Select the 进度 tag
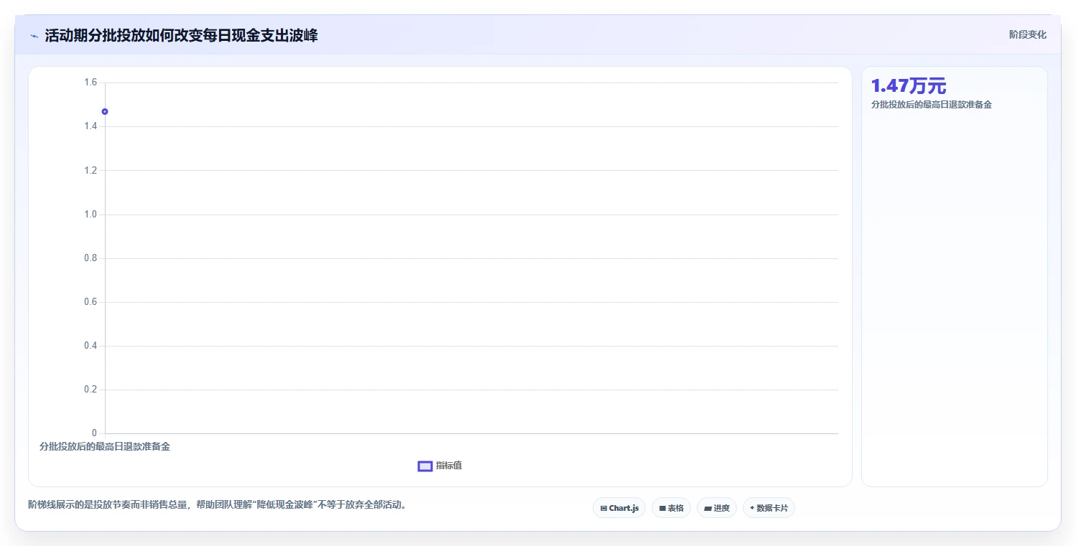The image size is (1076, 546). point(717,508)
